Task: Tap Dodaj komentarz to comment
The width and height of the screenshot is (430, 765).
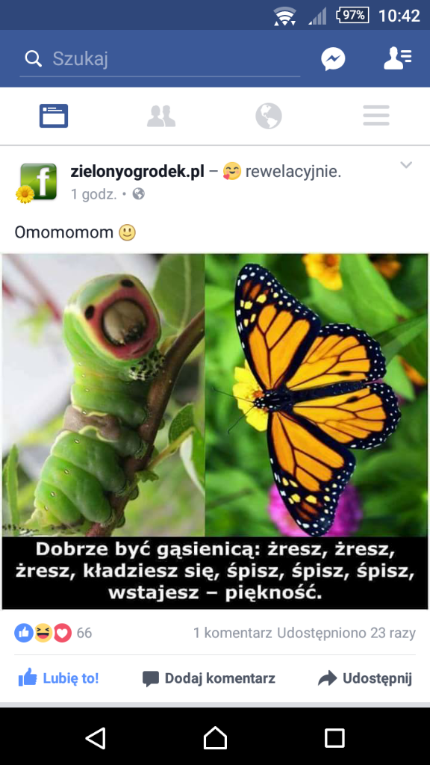Action: (209, 678)
